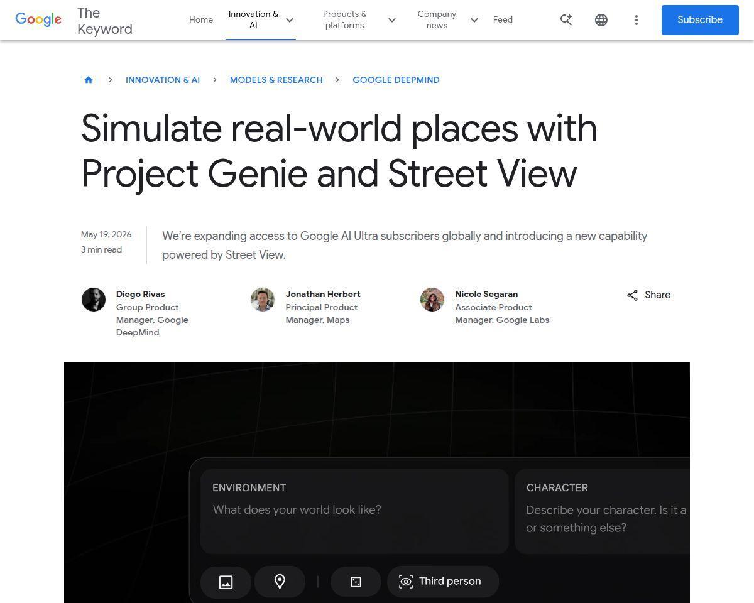Click the map location pin icon
Viewport: 754px width, 603px height.
(x=280, y=582)
